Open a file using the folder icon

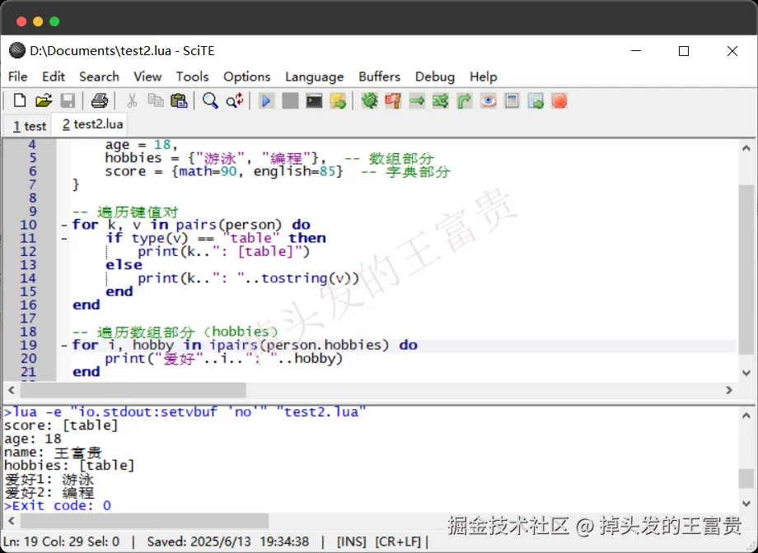[x=44, y=100]
